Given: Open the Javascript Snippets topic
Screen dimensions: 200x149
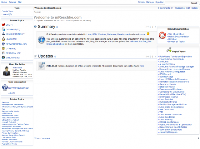Looking at the screenshot, I should click(x=168, y=132).
